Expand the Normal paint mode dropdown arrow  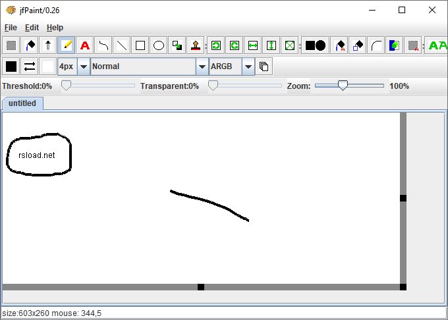[202, 67]
